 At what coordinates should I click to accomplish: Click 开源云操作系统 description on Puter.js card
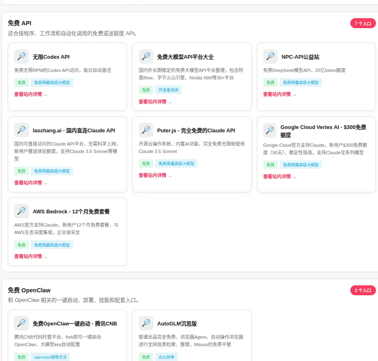click(192, 148)
